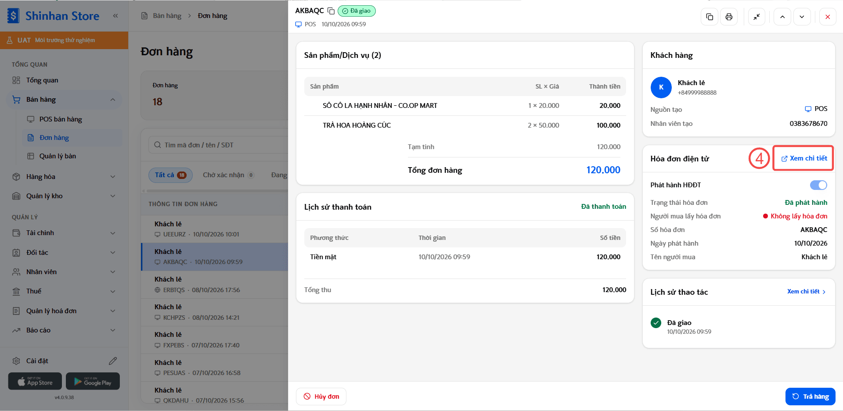This screenshot has width=843, height=411.
Task: Open e-invoice Xem chi tiết link
Action: coord(804,158)
